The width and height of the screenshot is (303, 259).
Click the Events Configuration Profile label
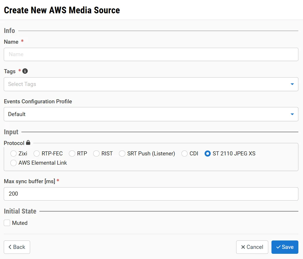click(38, 102)
